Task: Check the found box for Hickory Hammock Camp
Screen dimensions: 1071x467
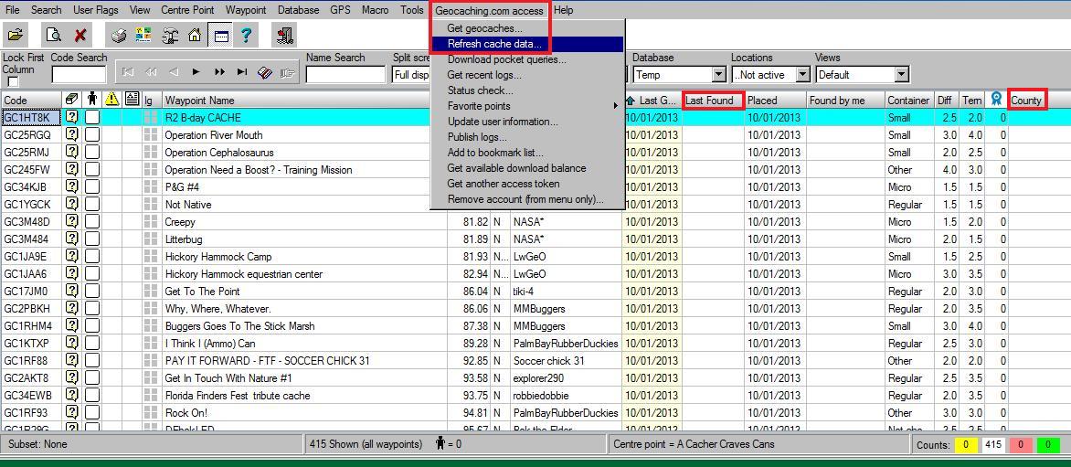Action: pyautogui.click(x=92, y=256)
